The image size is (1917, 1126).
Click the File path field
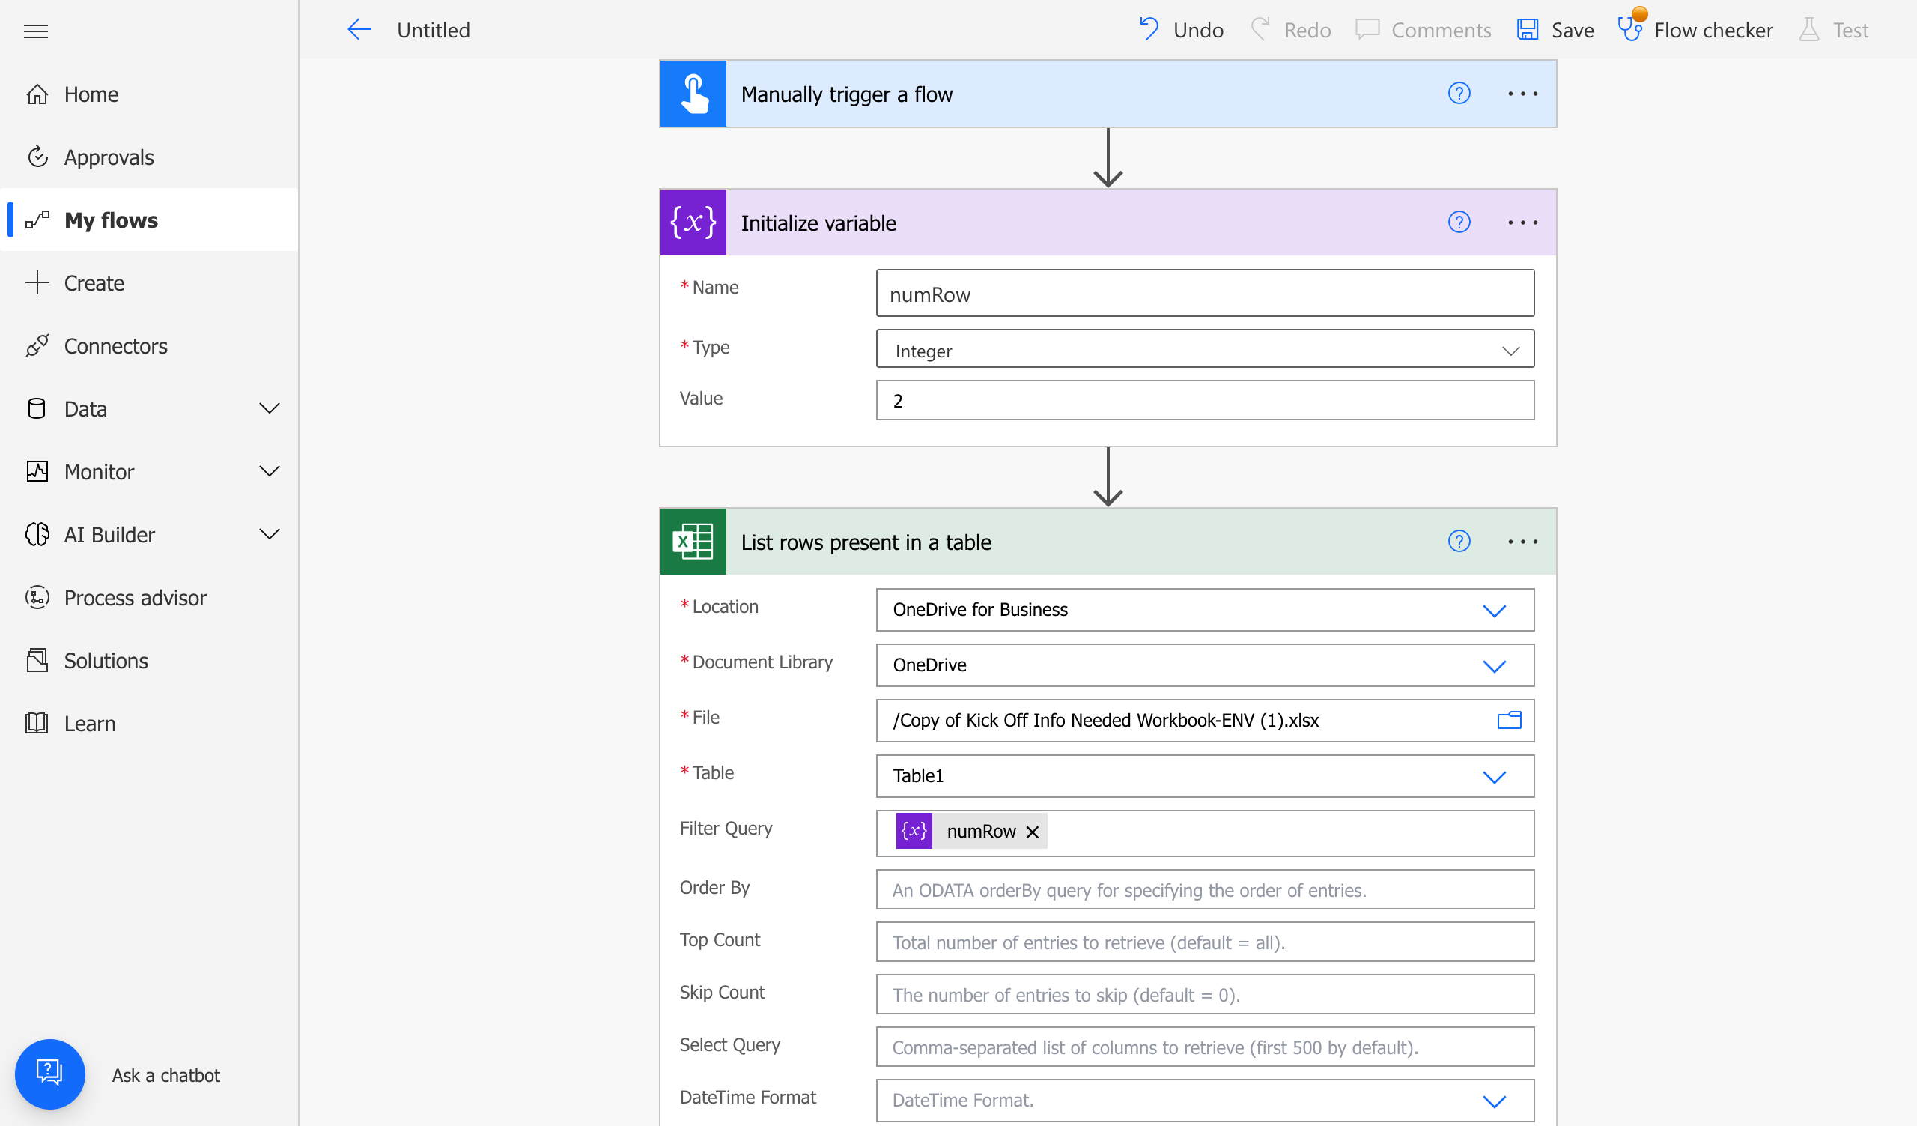pos(1205,721)
